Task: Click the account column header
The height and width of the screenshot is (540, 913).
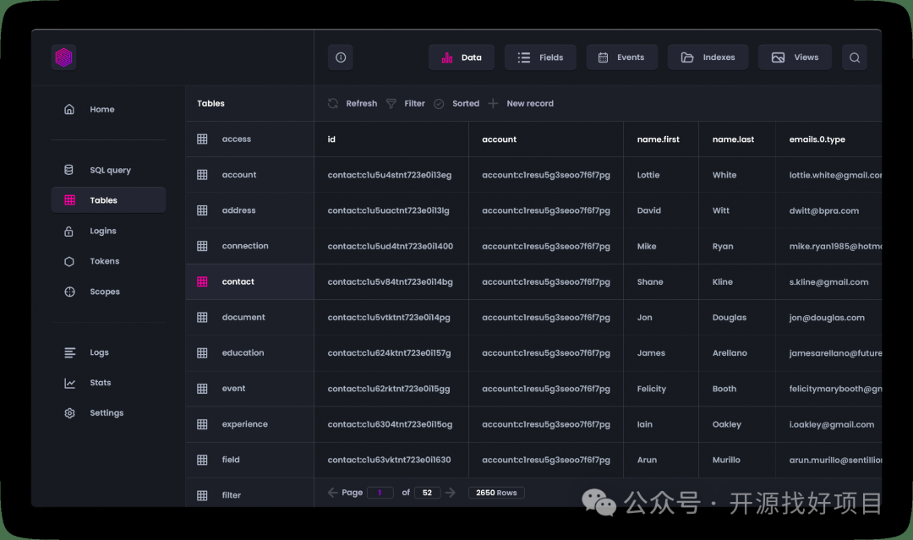Action: 499,139
